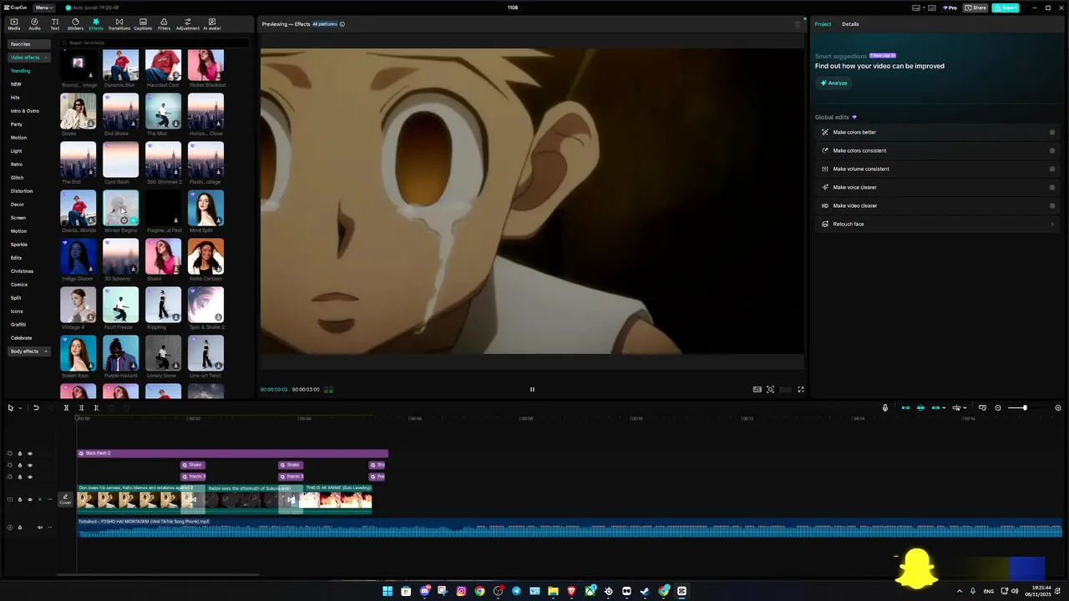This screenshot has width=1069, height=601.
Task: Mute the audio track
Action: coord(39,527)
